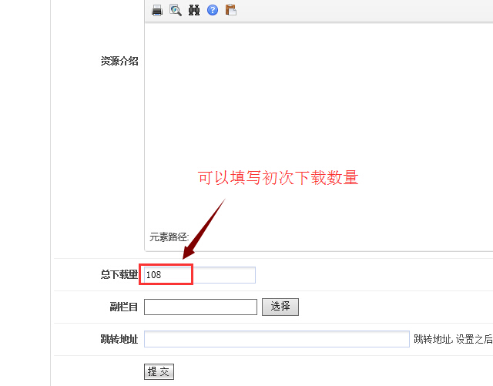The height and width of the screenshot is (386, 493).
Task: Focus the 跳转地址 URL input field
Action: click(x=277, y=339)
